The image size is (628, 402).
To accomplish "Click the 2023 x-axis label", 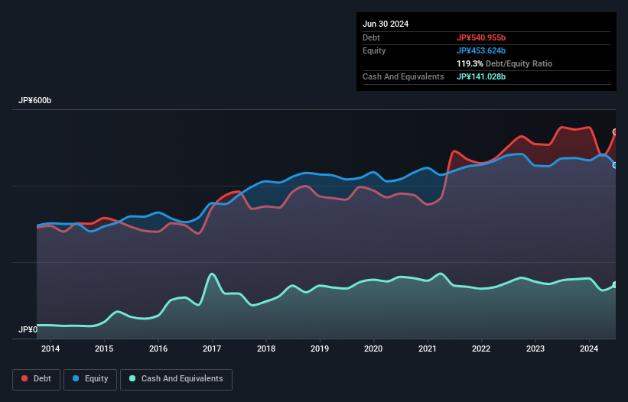I will click(x=535, y=349).
